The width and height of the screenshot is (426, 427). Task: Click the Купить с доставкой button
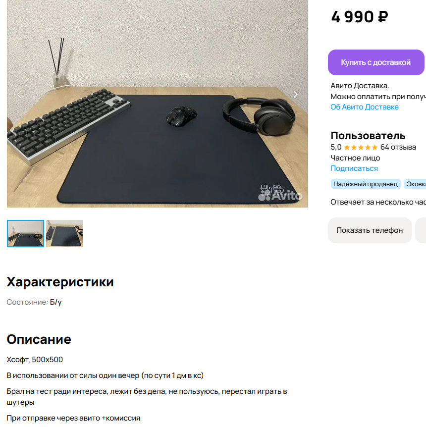[x=376, y=62]
